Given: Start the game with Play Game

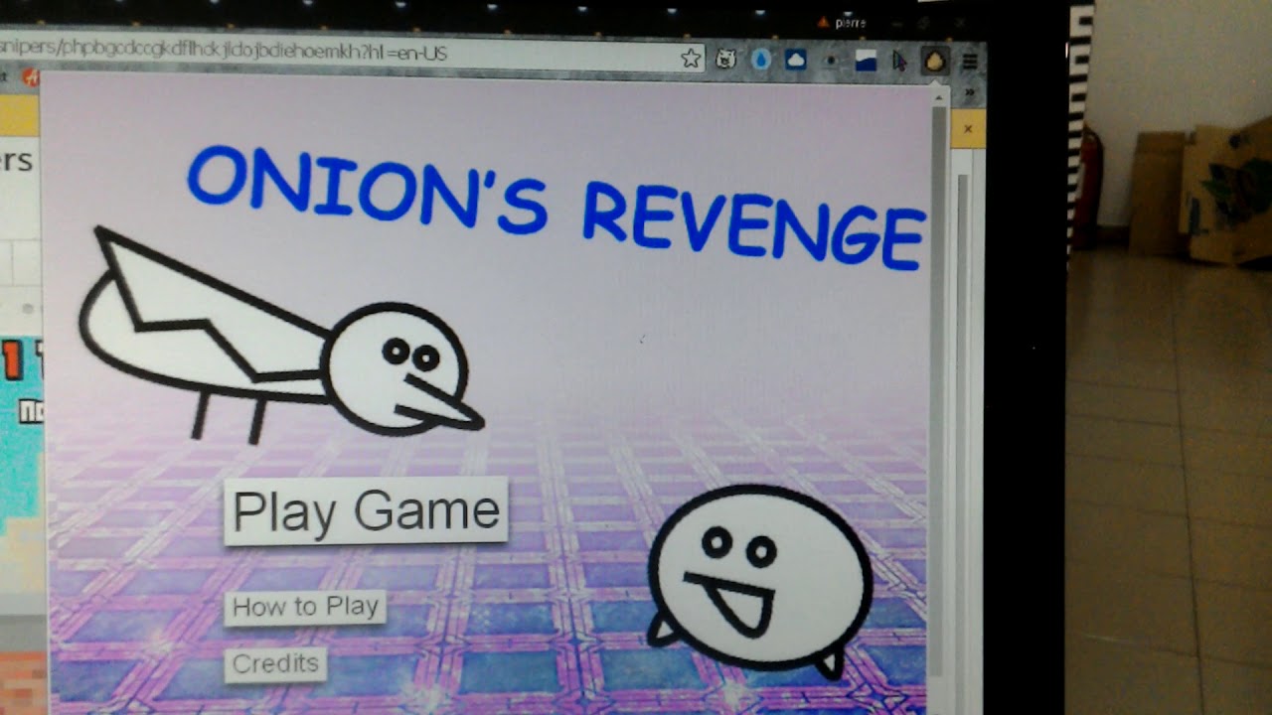Looking at the screenshot, I should [366, 510].
